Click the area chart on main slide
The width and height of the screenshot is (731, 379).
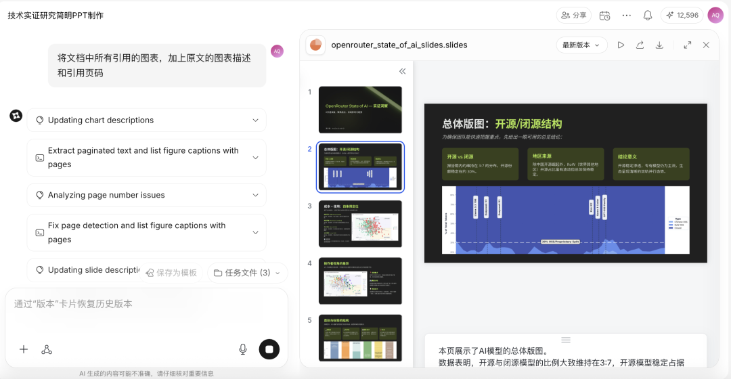(x=565, y=220)
